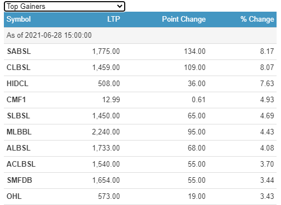Select SABSL's LTP value 1,775.00
281x205 pixels.
click(106, 51)
